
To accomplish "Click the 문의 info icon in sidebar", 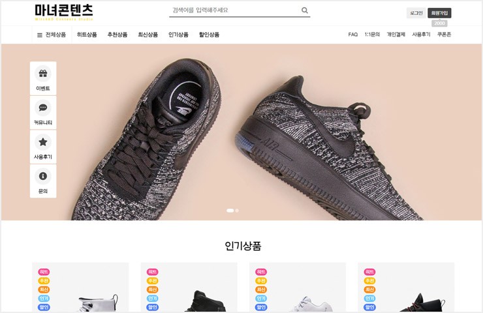I will (x=43, y=176).
